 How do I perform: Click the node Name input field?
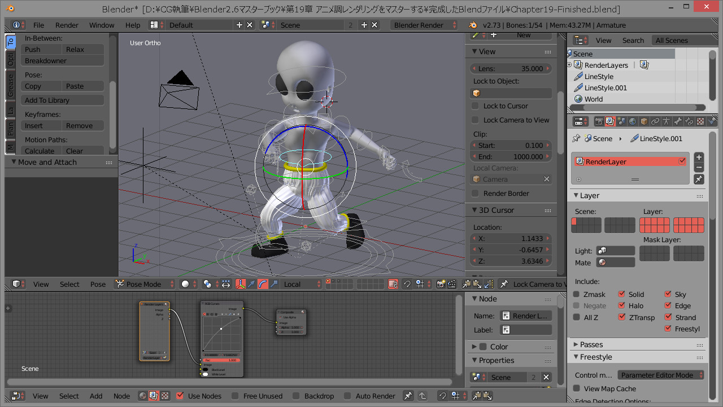(x=526, y=316)
